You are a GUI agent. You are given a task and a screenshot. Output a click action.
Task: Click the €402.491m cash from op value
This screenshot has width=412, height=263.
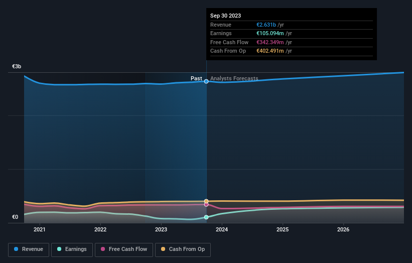pyautogui.click(x=270, y=51)
